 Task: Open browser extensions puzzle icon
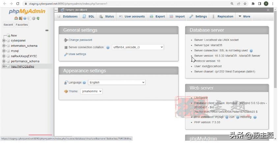[x=253, y=4]
